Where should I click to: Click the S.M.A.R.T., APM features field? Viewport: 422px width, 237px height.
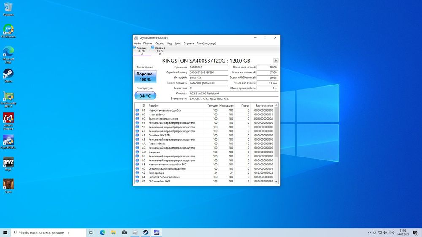(233, 99)
